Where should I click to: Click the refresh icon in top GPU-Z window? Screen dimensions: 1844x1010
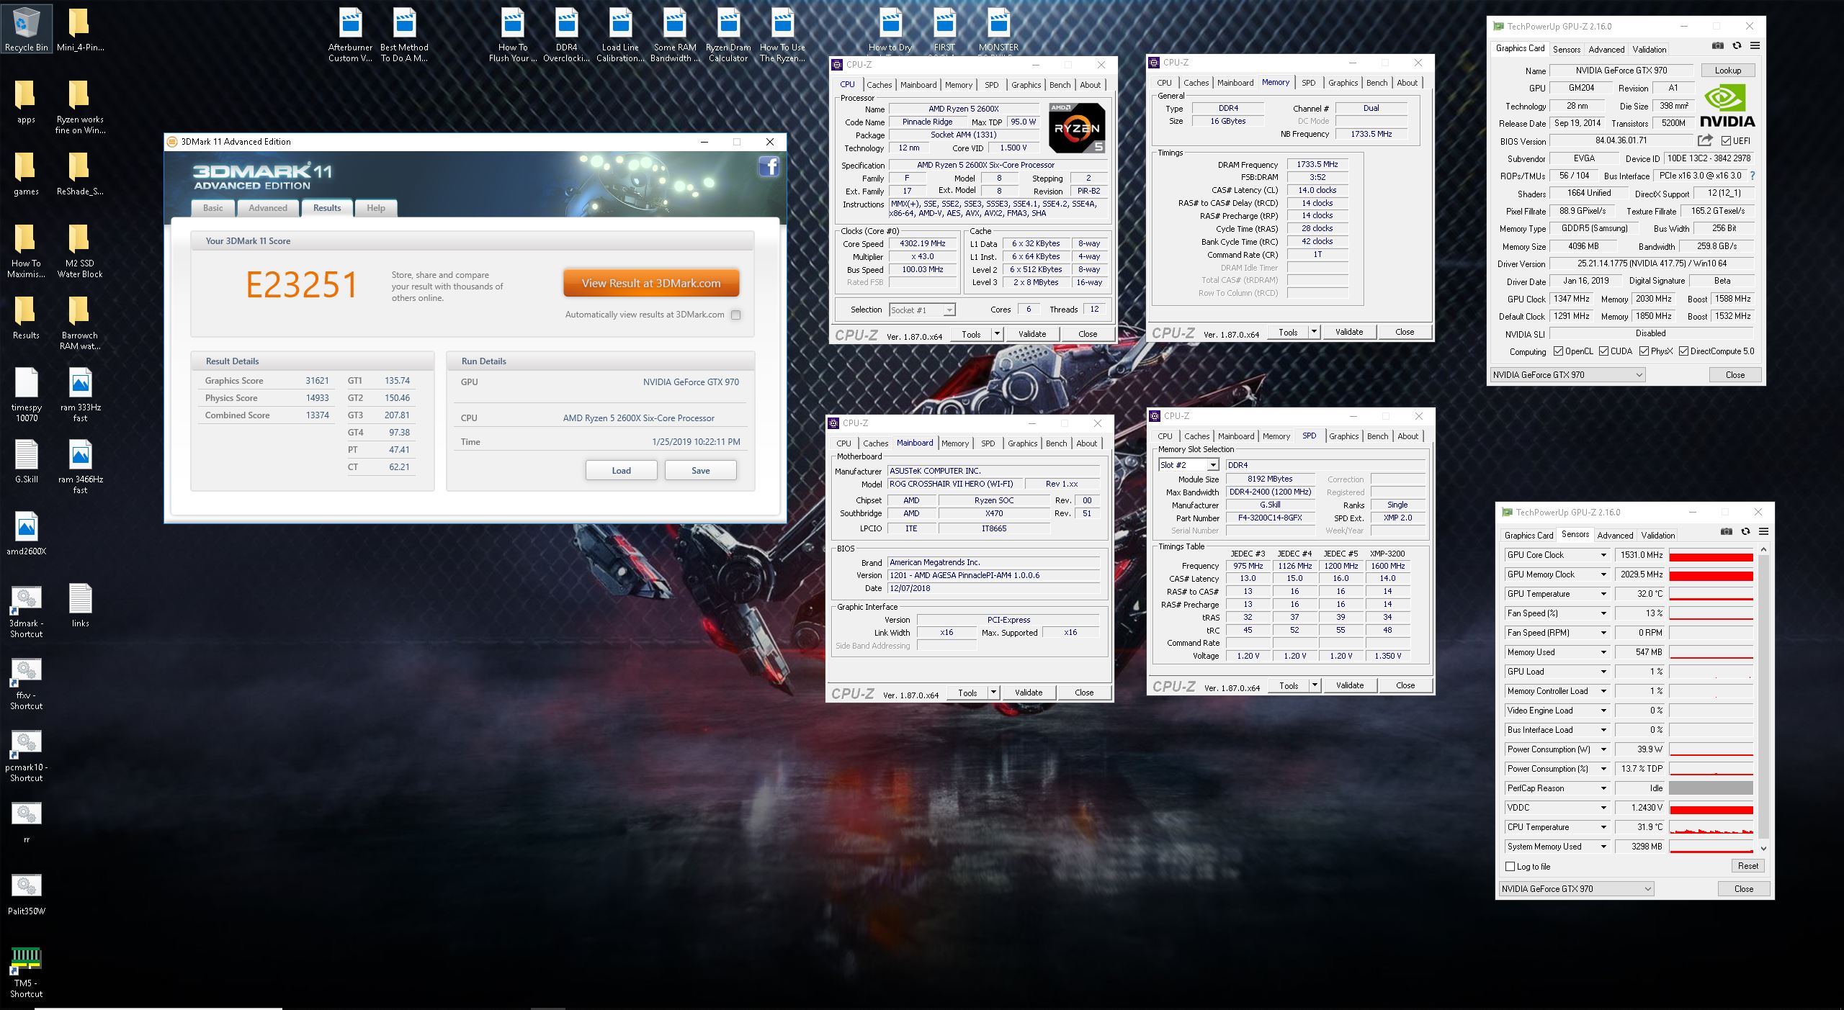[1737, 45]
